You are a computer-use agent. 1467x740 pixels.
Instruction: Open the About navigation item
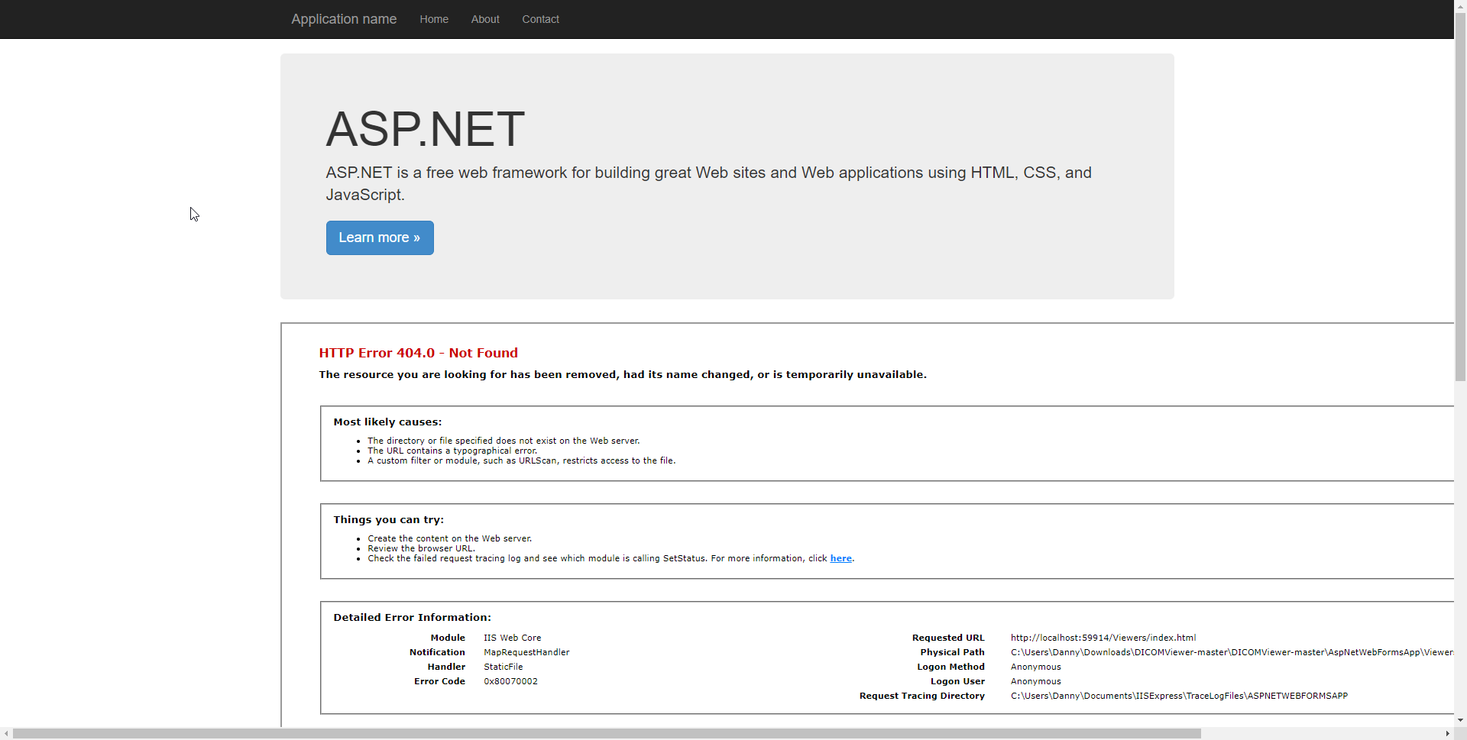485,19
